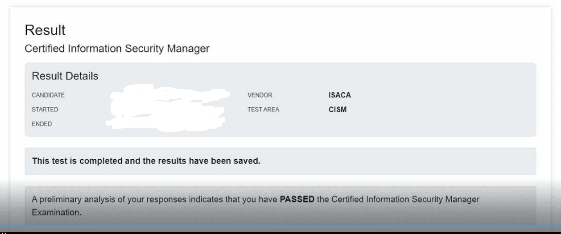Click the VENDOR field label
The image size is (561, 234).
coord(260,95)
